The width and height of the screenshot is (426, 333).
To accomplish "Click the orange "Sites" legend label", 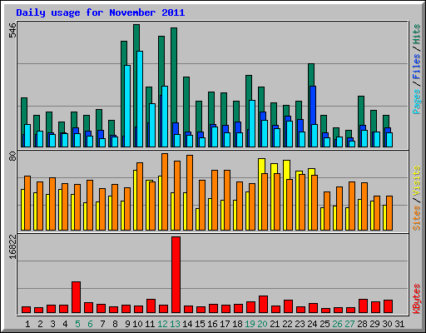I will click(x=417, y=218).
